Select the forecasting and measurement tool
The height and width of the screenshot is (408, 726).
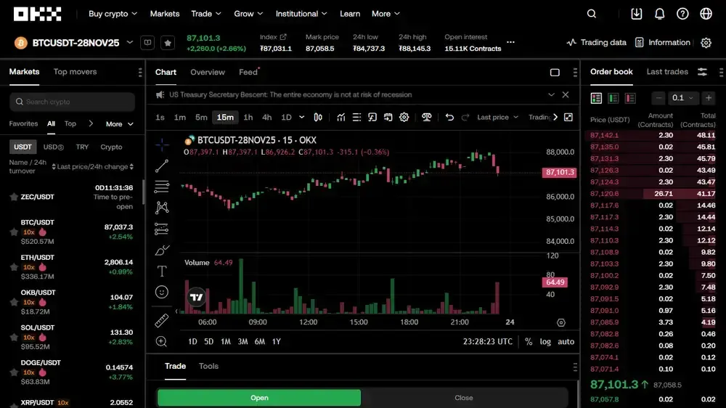click(x=162, y=229)
